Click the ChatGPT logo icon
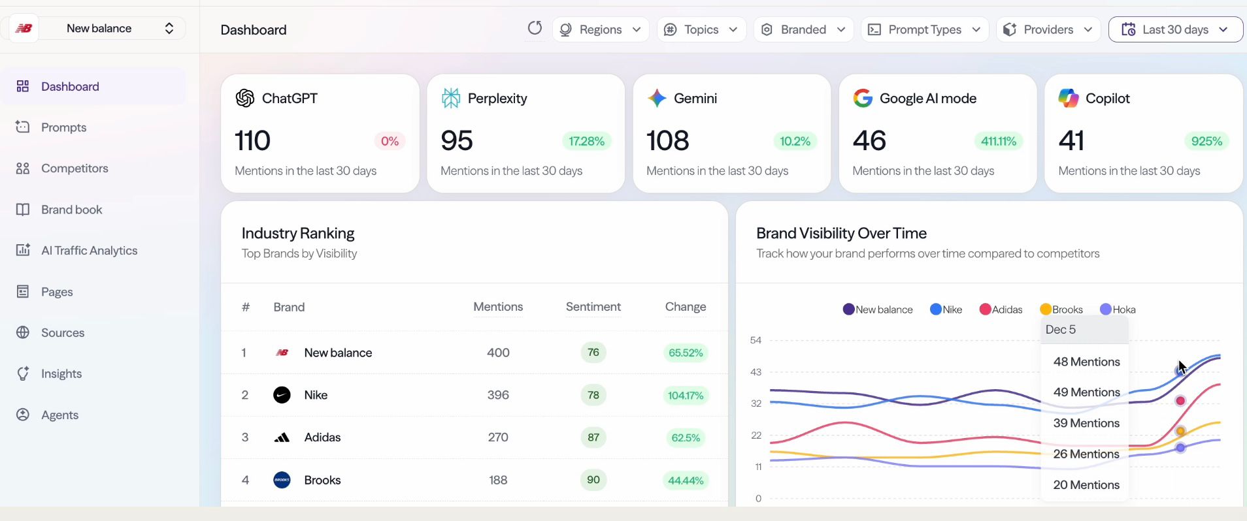Viewport: 1247px width, 521px height. (x=245, y=99)
